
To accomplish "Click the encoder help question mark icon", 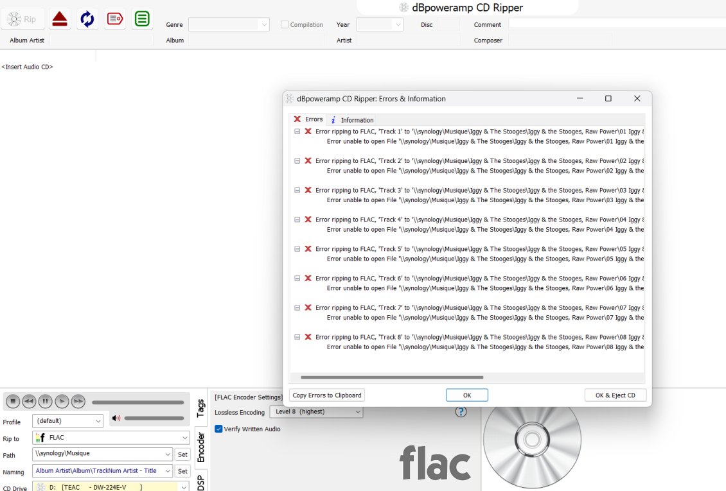I will [461, 412].
